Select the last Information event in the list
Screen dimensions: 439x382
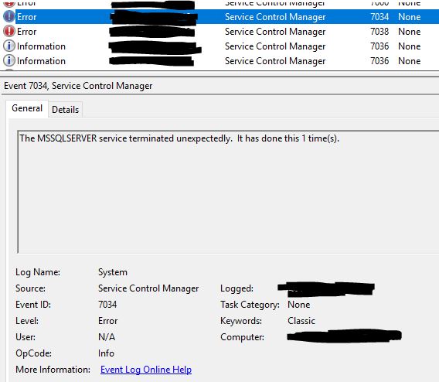coord(219,61)
